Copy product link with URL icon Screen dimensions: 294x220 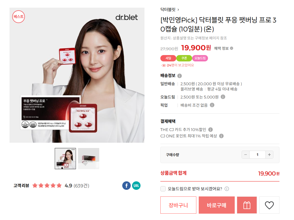coord(136,186)
